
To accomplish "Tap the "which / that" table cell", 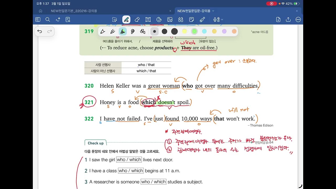I will pos(146,71).
